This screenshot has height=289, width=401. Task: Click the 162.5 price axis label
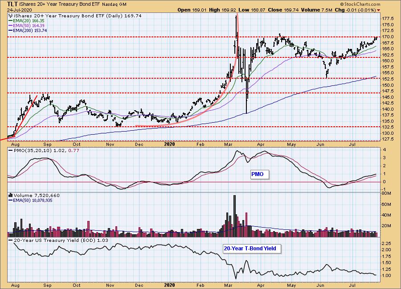388,55
